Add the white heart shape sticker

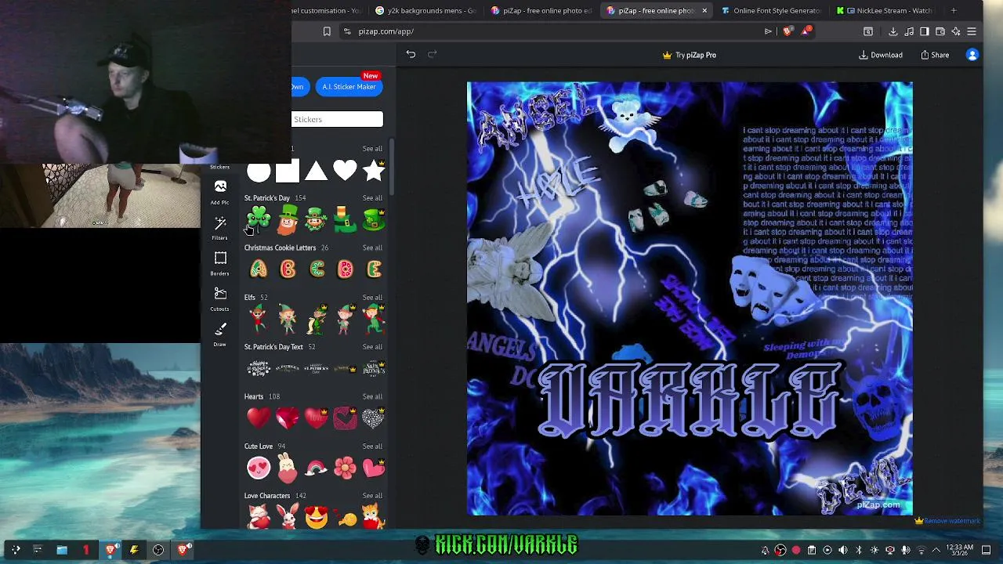point(345,171)
